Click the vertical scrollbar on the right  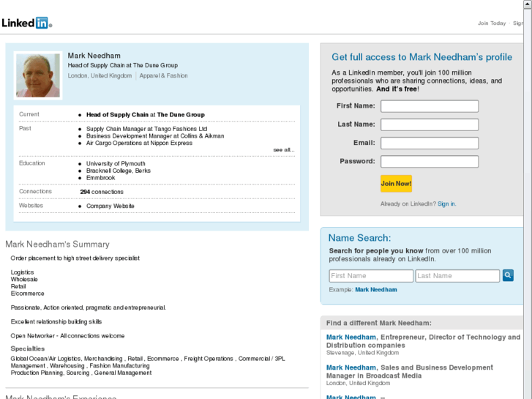pyautogui.click(x=528, y=199)
